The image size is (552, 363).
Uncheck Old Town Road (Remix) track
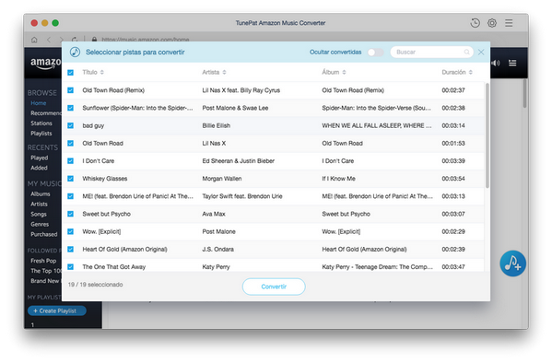click(70, 90)
